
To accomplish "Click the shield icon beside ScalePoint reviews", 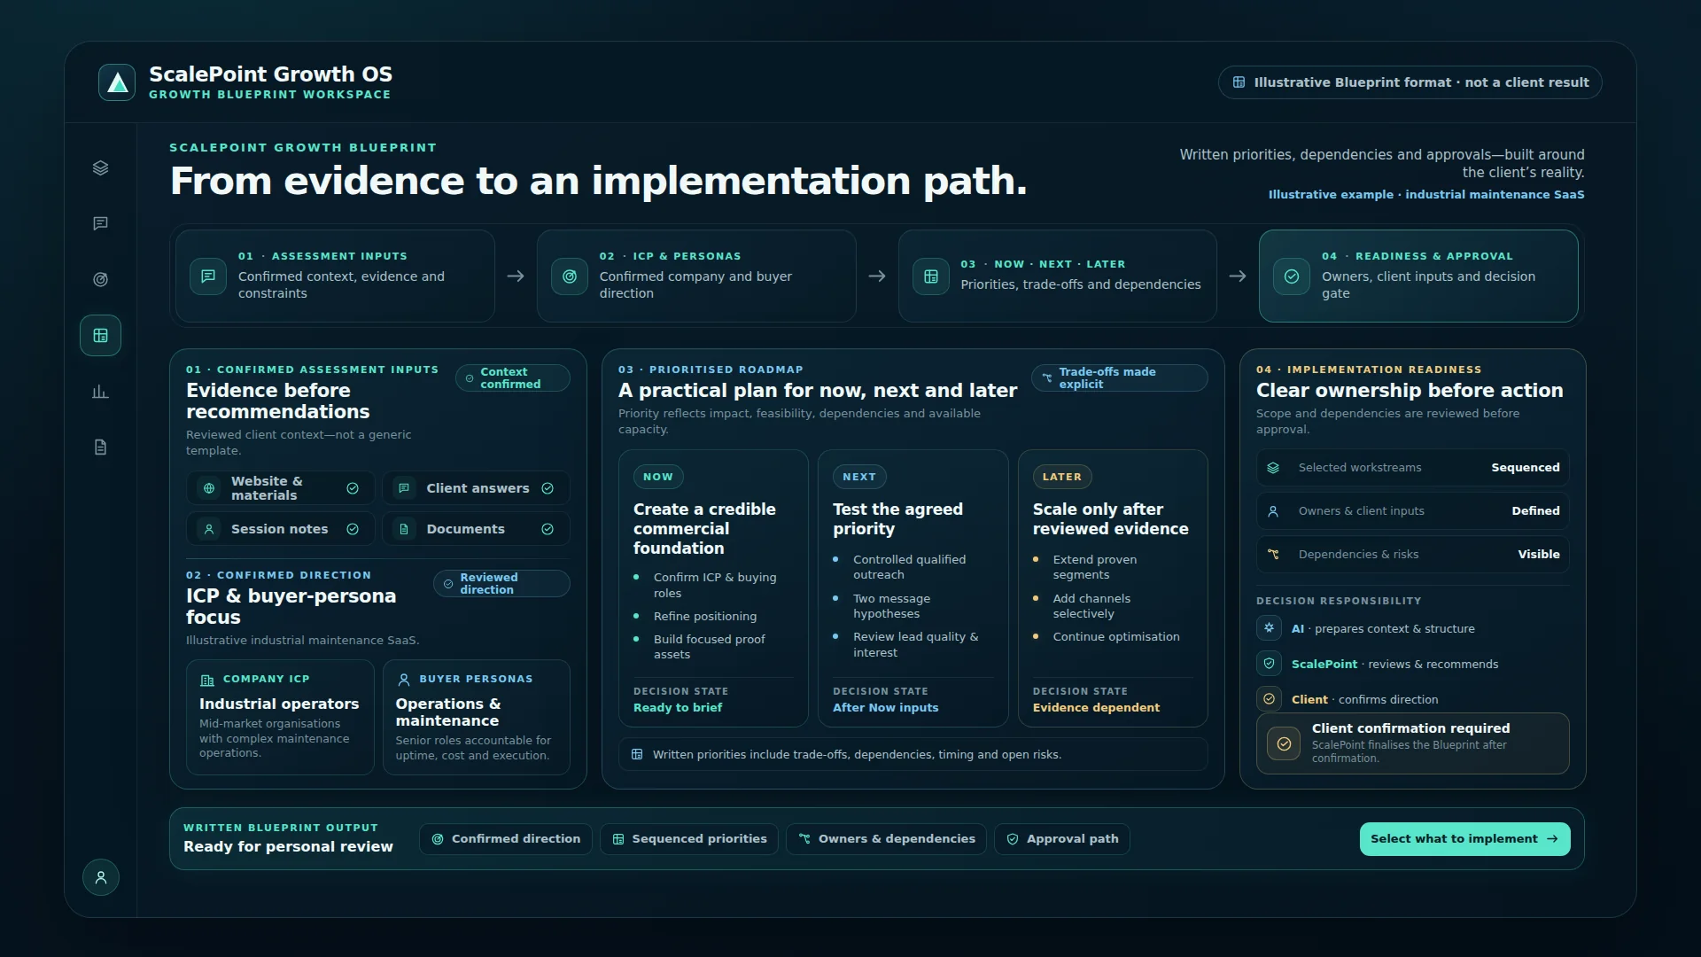I will coord(1270,664).
